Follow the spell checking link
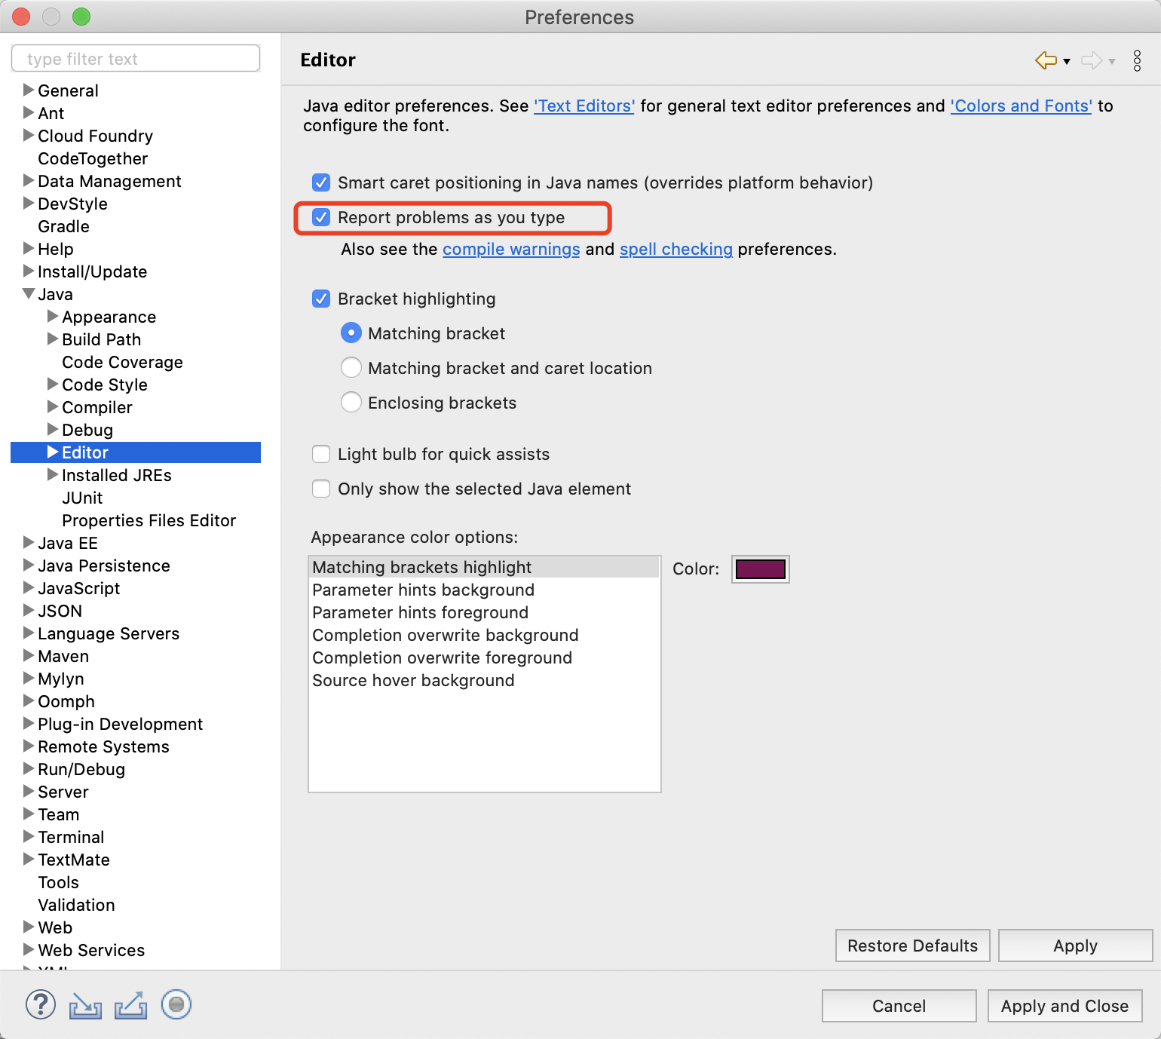The image size is (1161, 1039). click(x=676, y=249)
